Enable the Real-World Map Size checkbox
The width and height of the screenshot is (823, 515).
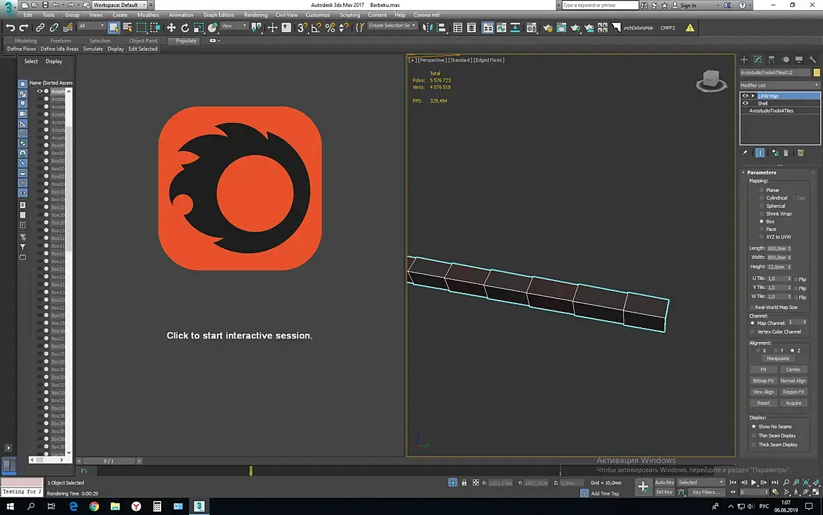753,307
